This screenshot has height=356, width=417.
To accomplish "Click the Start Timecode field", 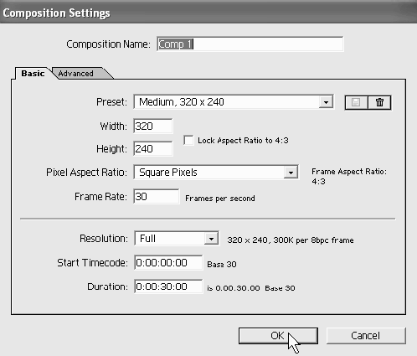I will 168,263.
